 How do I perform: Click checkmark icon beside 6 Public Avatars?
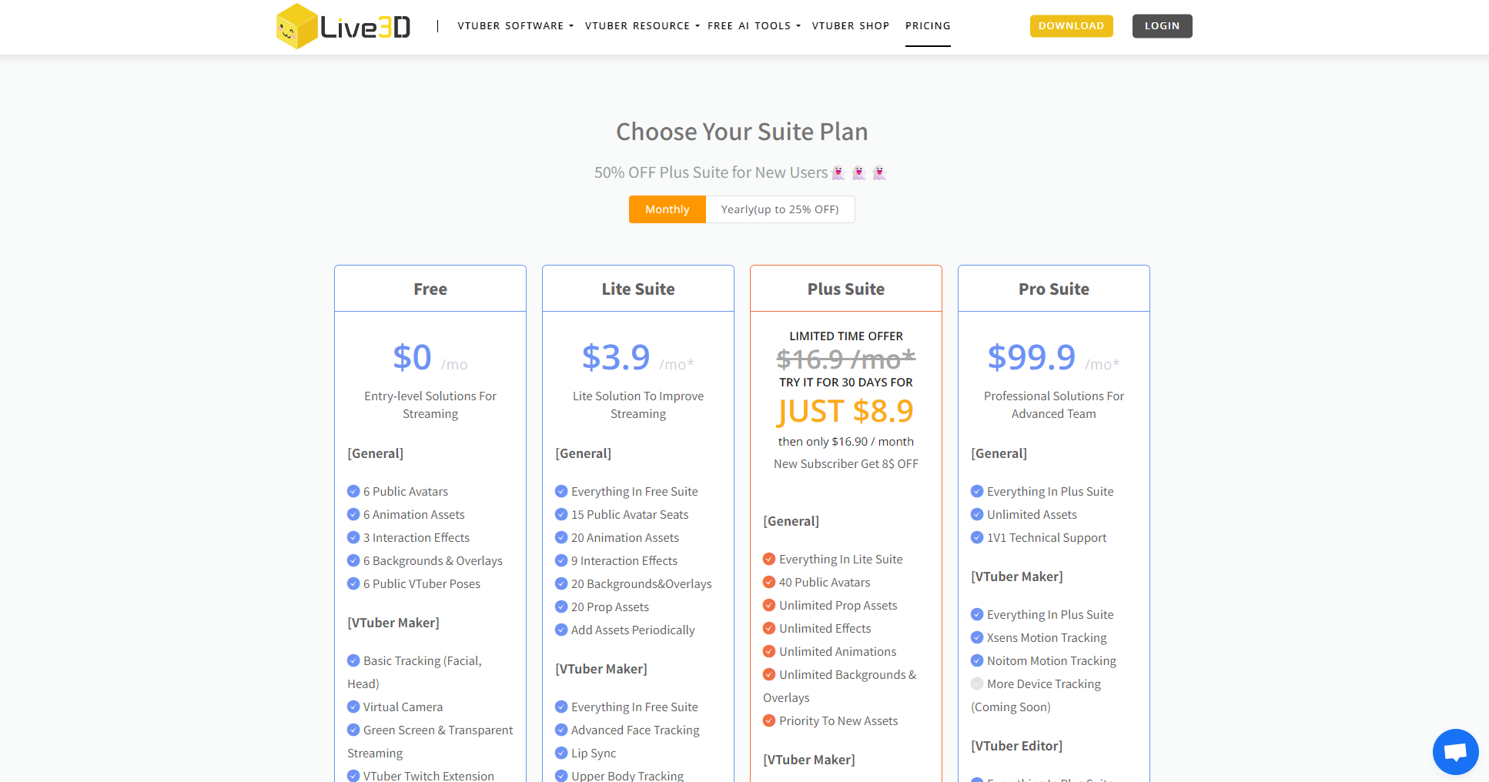click(x=353, y=491)
